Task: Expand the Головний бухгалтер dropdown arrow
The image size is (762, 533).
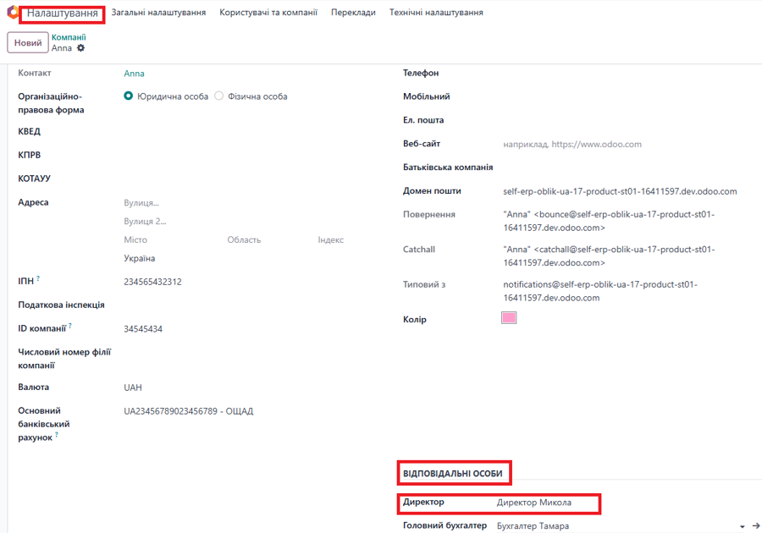Action: coord(742,527)
